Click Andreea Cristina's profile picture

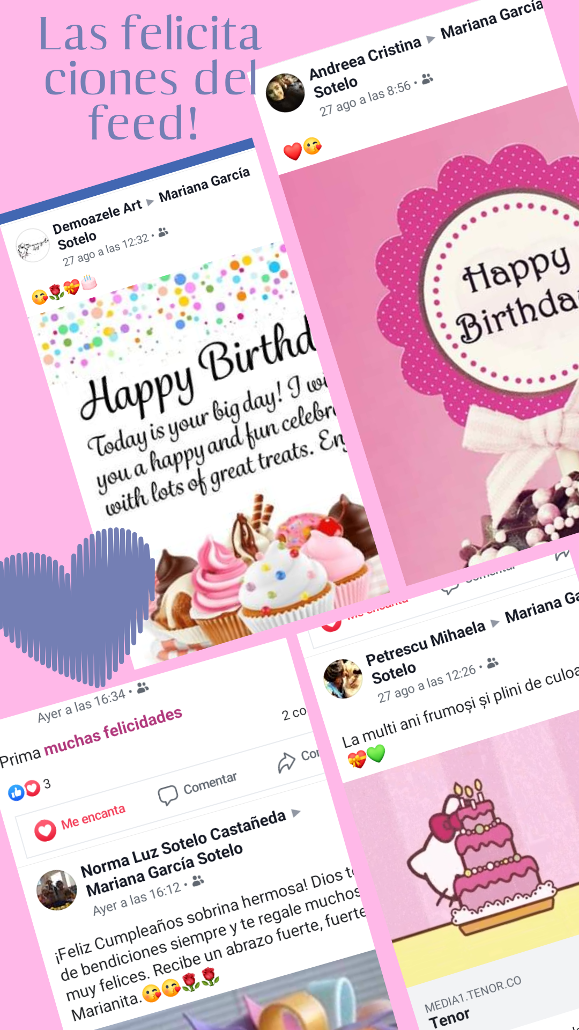[285, 92]
